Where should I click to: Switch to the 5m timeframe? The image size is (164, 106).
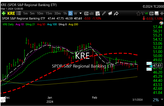(32, 13)
